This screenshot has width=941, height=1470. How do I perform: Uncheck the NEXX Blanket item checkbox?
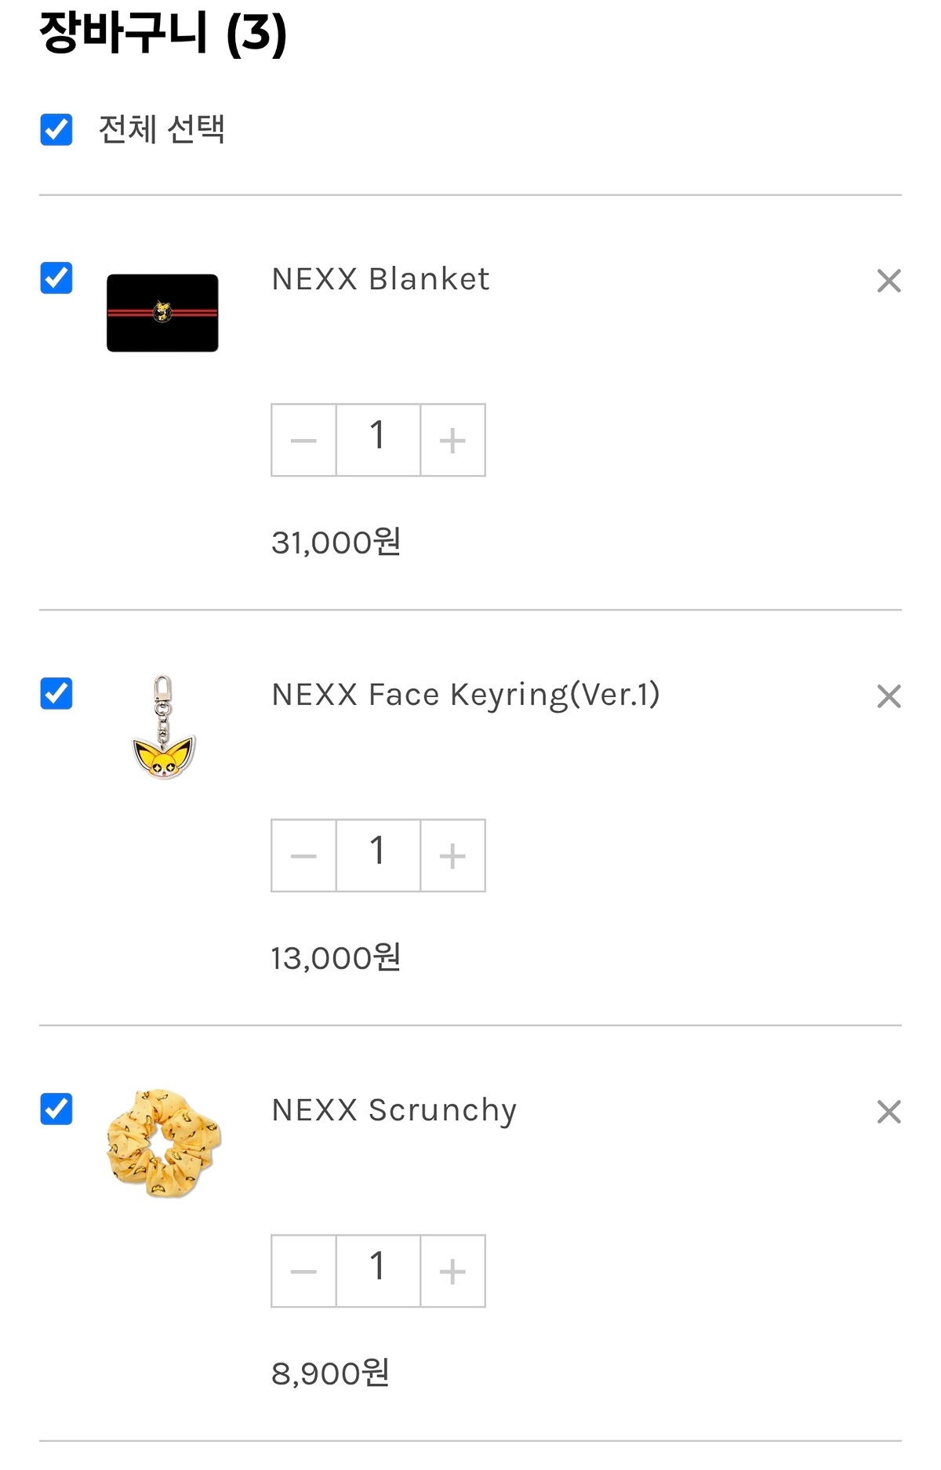pos(56,278)
